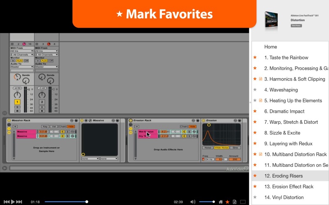Screen dimensions: 329x205
Task: Mute the player volume speaker icon
Action: point(192,202)
